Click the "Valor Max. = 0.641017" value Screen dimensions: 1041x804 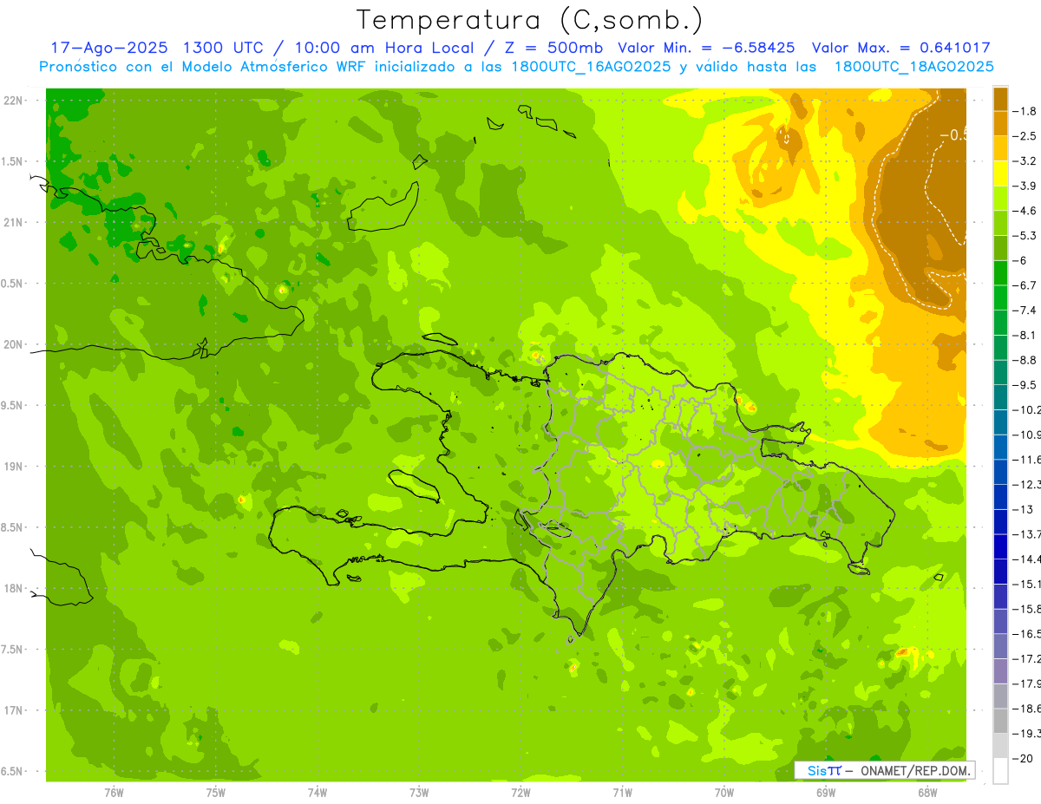click(900, 48)
